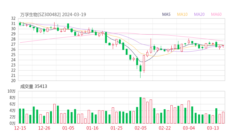This screenshot has width=228, height=135.
Task: Click the 0万 volume axis label
Action: click(x=13, y=123)
